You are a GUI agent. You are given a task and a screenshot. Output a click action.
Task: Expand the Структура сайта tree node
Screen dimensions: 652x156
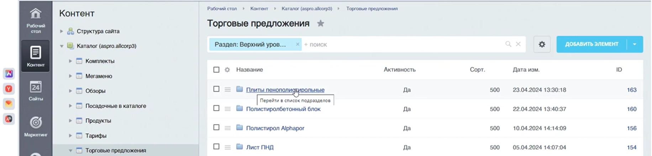tap(62, 31)
